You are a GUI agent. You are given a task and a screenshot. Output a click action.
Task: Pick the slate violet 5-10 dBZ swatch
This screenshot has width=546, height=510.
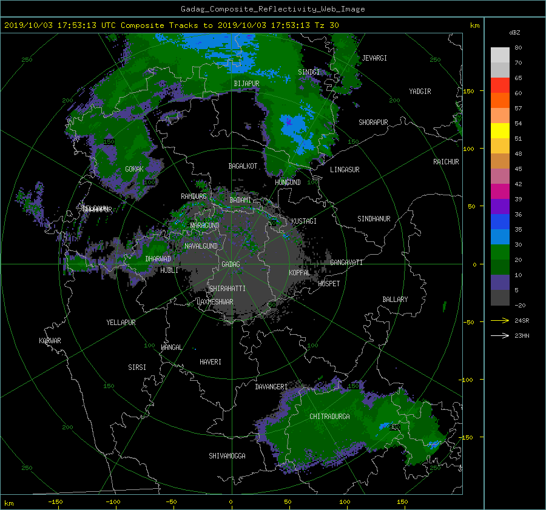click(x=500, y=283)
